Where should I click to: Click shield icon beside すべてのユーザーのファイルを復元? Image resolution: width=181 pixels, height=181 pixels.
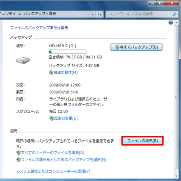18,153
